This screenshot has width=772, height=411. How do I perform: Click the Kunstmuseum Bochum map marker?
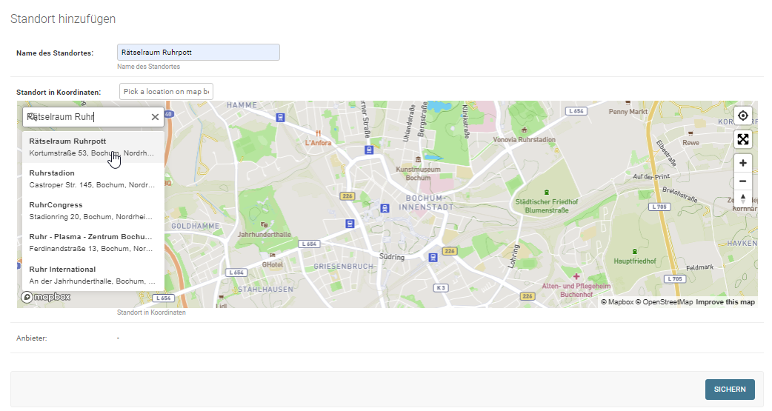(419, 158)
